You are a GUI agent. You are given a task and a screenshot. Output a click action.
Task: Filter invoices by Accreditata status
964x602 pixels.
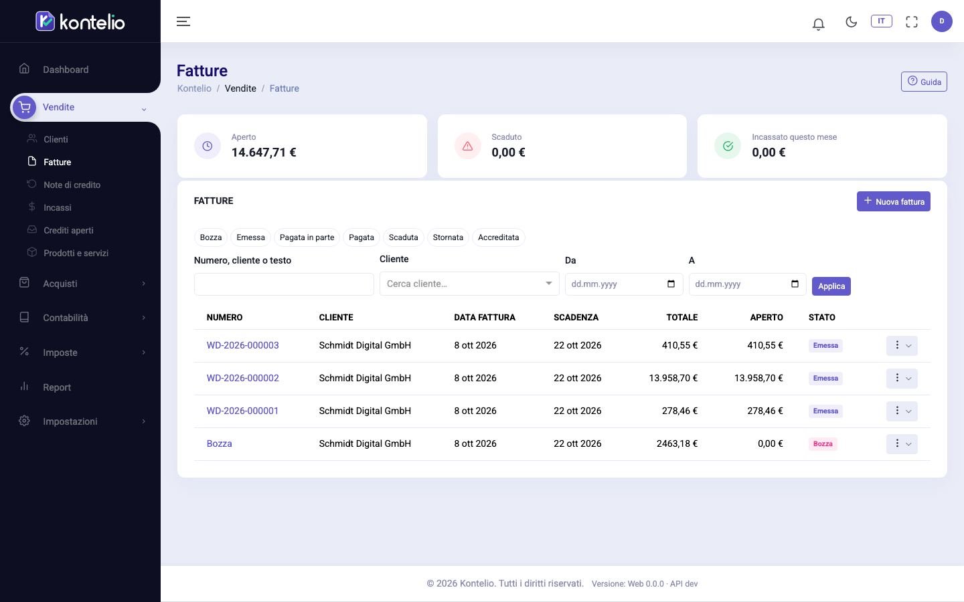pyautogui.click(x=498, y=237)
